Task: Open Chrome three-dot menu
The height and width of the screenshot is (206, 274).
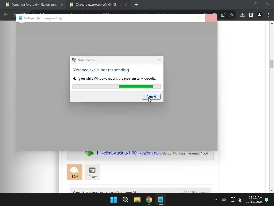Action: 268,15
